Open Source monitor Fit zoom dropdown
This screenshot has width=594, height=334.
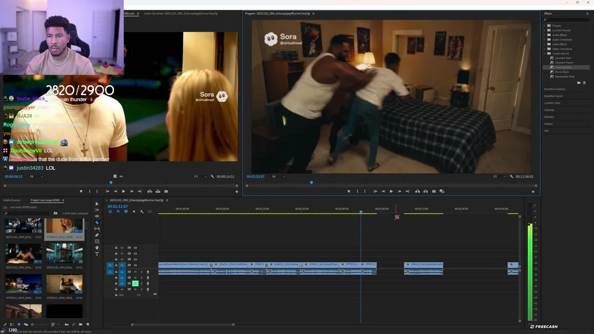pyautogui.click(x=36, y=176)
